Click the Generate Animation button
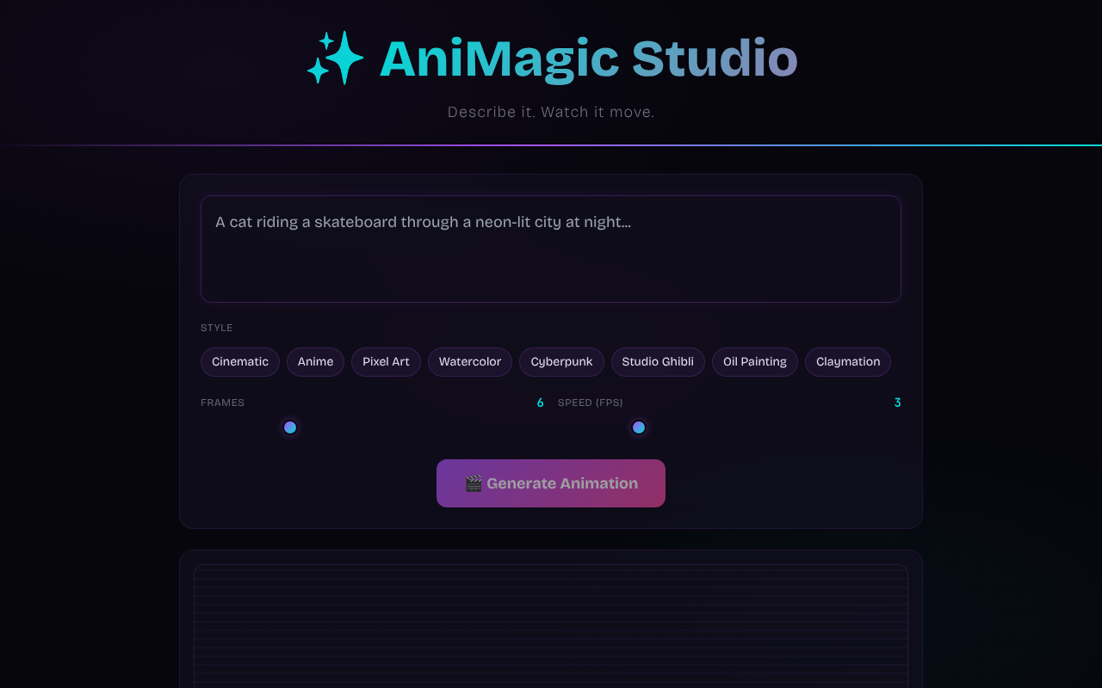This screenshot has height=688, width=1102. (x=551, y=483)
